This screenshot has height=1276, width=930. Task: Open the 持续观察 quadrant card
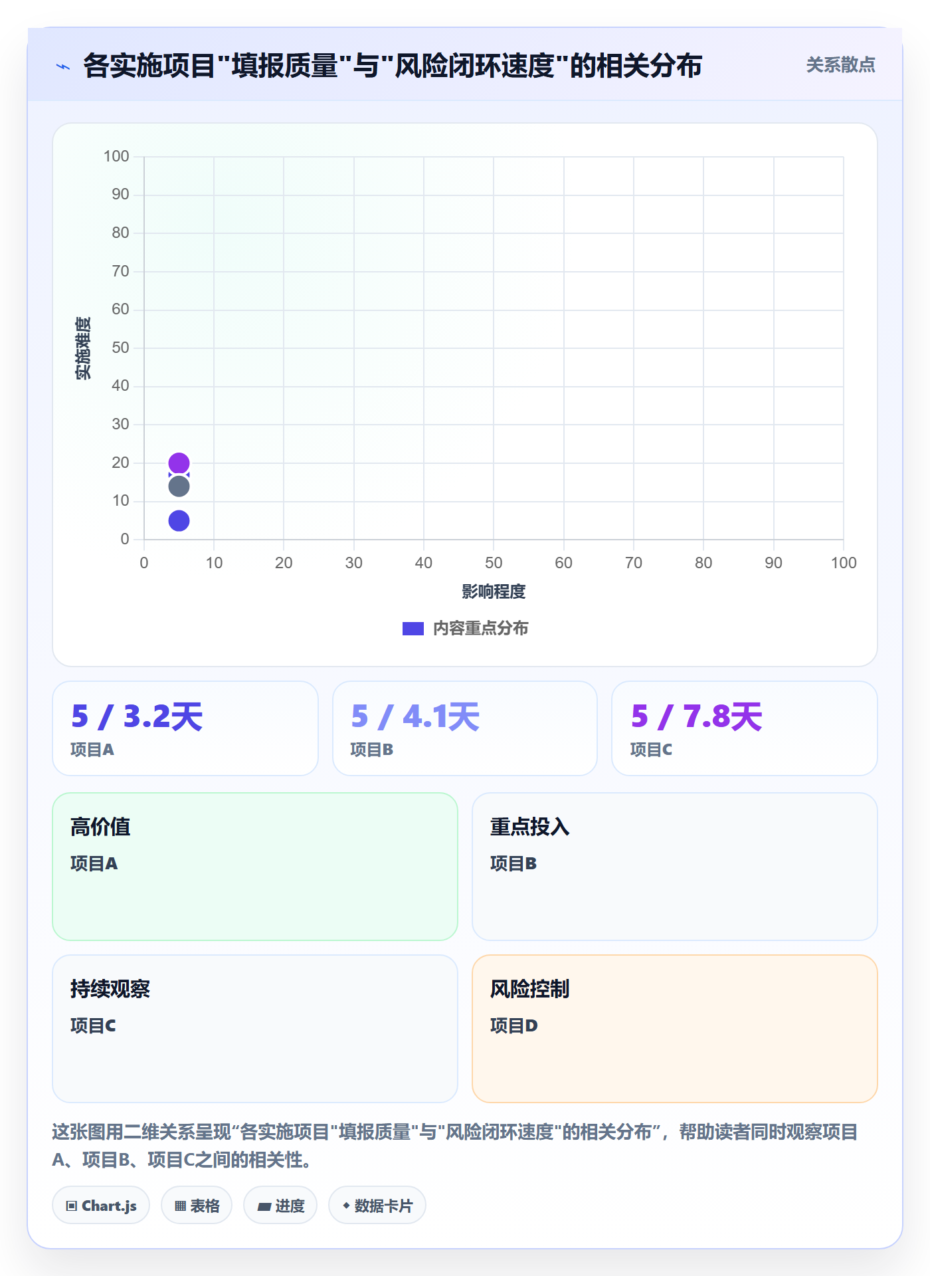(x=255, y=1029)
